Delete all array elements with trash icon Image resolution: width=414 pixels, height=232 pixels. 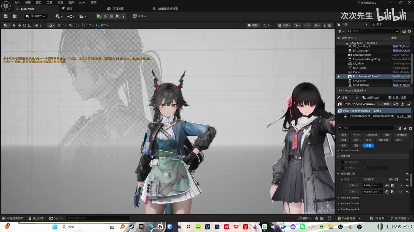click(x=397, y=179)
